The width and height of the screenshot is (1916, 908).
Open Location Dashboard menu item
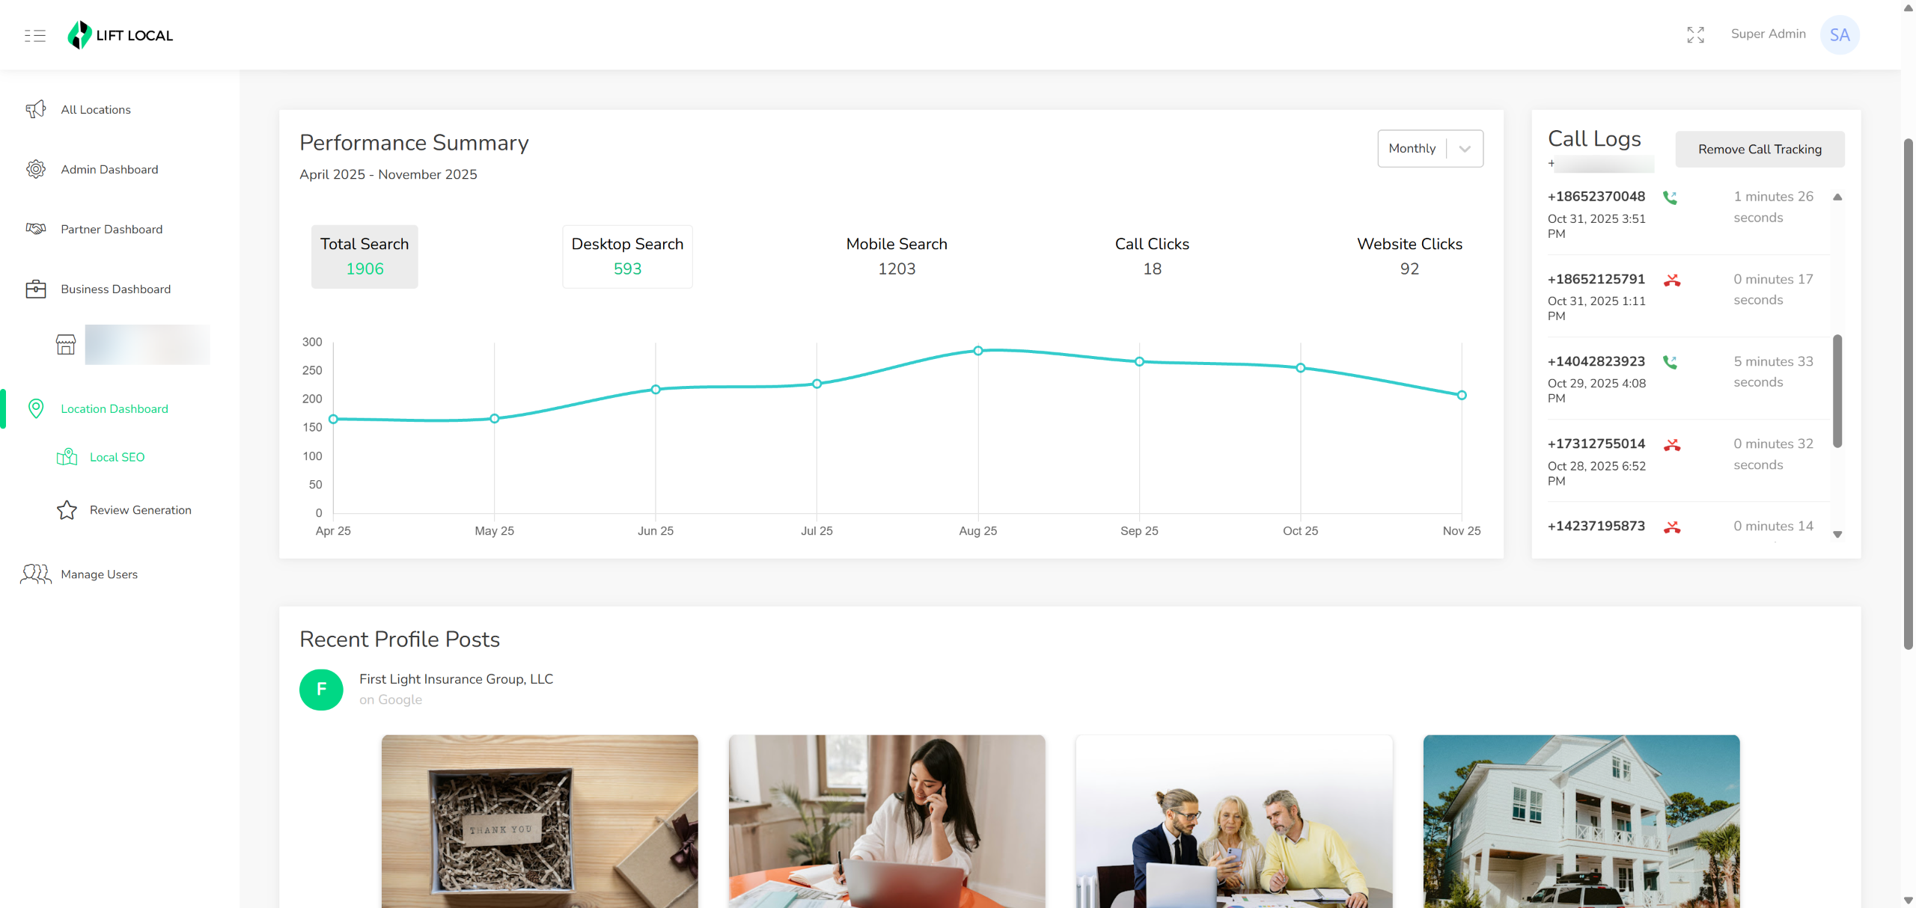114,408
